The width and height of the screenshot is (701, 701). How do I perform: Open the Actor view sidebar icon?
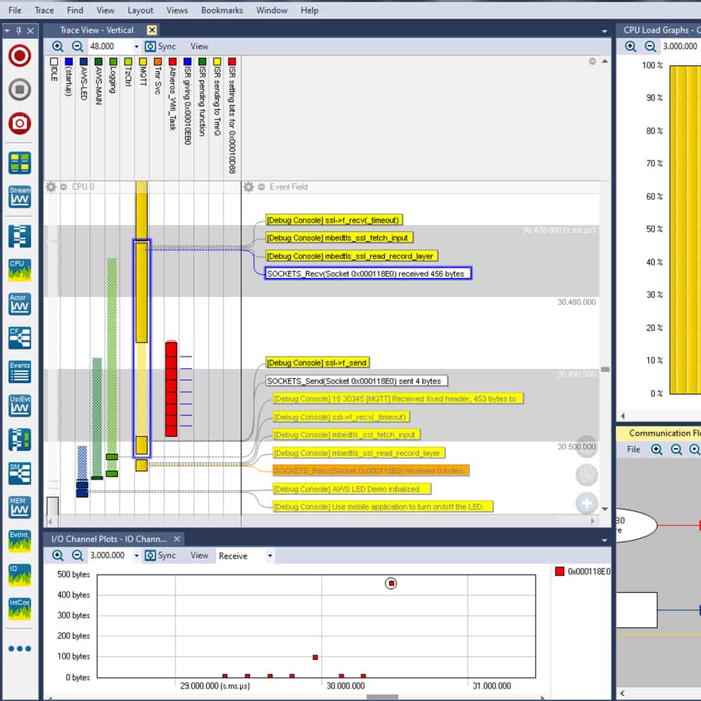point(19,304)
